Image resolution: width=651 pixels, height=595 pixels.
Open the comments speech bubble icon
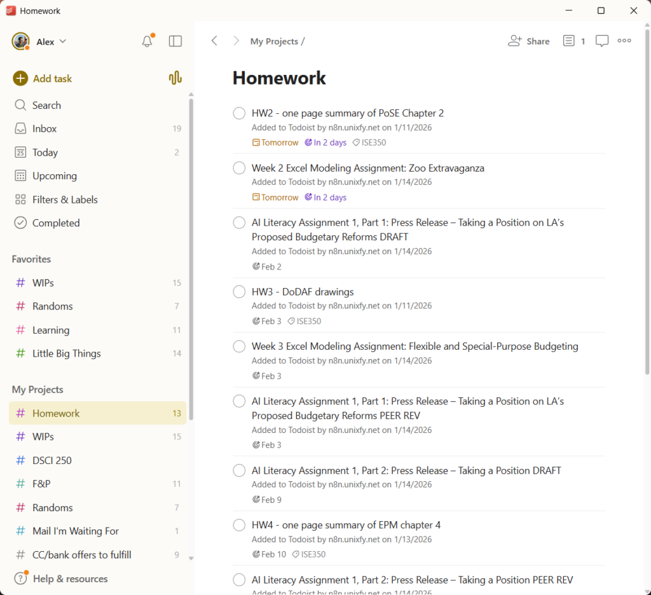pyautogui.click(x=601, y=41)
